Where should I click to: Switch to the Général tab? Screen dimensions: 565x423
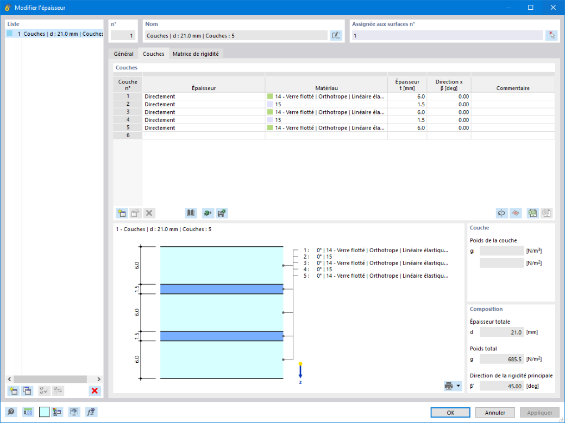pyautogui.click(x=124, y=54)
